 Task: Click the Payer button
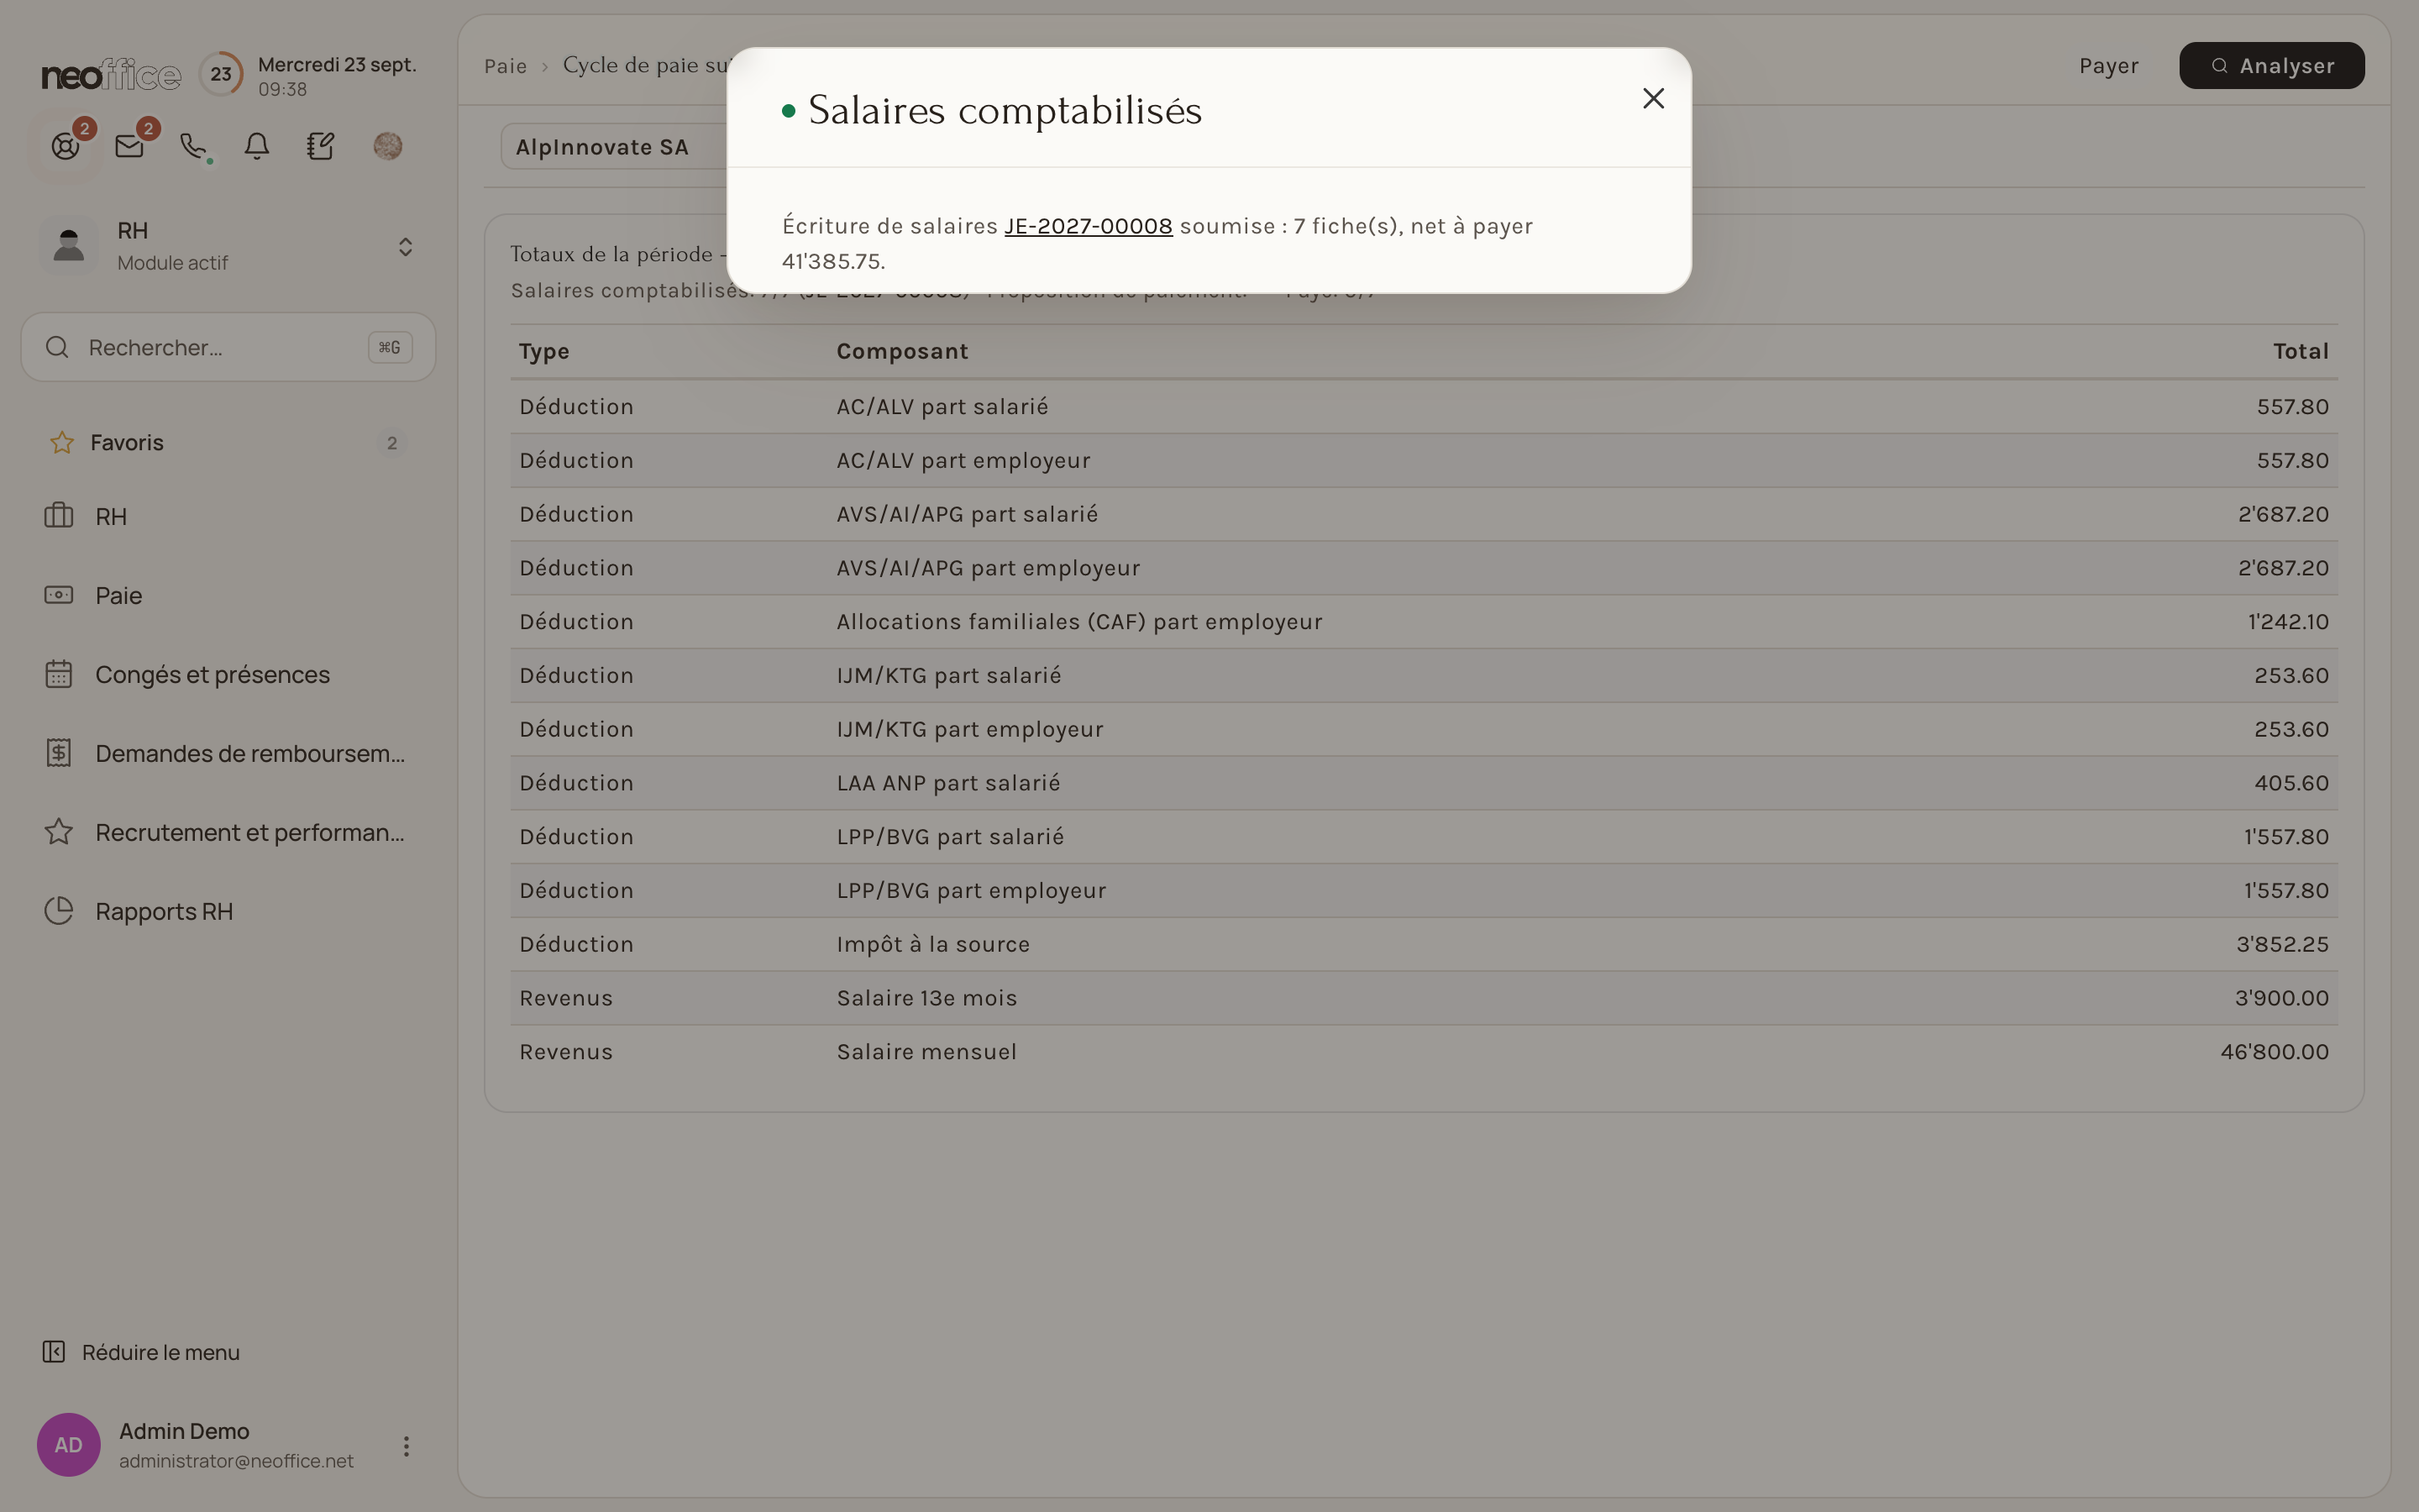tap(2108, 66)
